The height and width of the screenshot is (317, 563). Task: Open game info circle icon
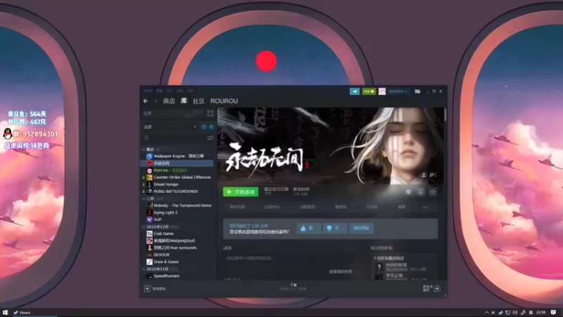(420, 192)
